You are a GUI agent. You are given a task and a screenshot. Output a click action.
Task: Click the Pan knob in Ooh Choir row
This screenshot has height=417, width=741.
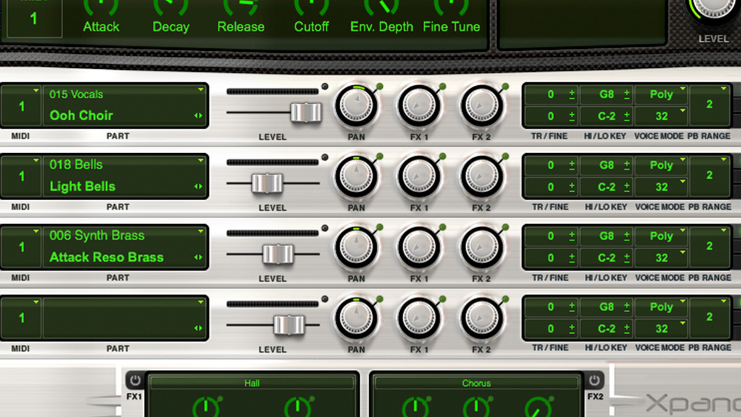tap(356, 106)
